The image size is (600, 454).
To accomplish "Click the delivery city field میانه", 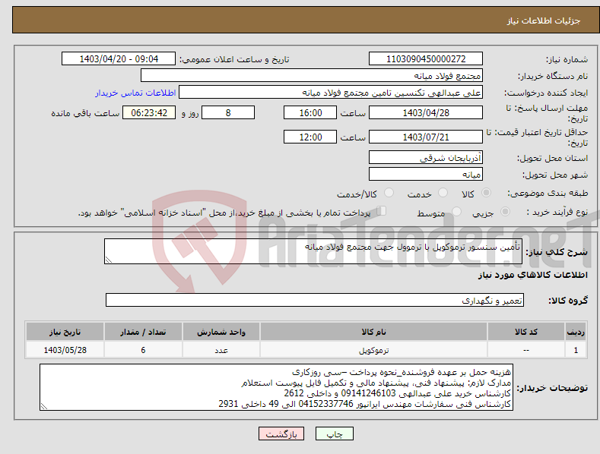I will click(x=426, y=175).
